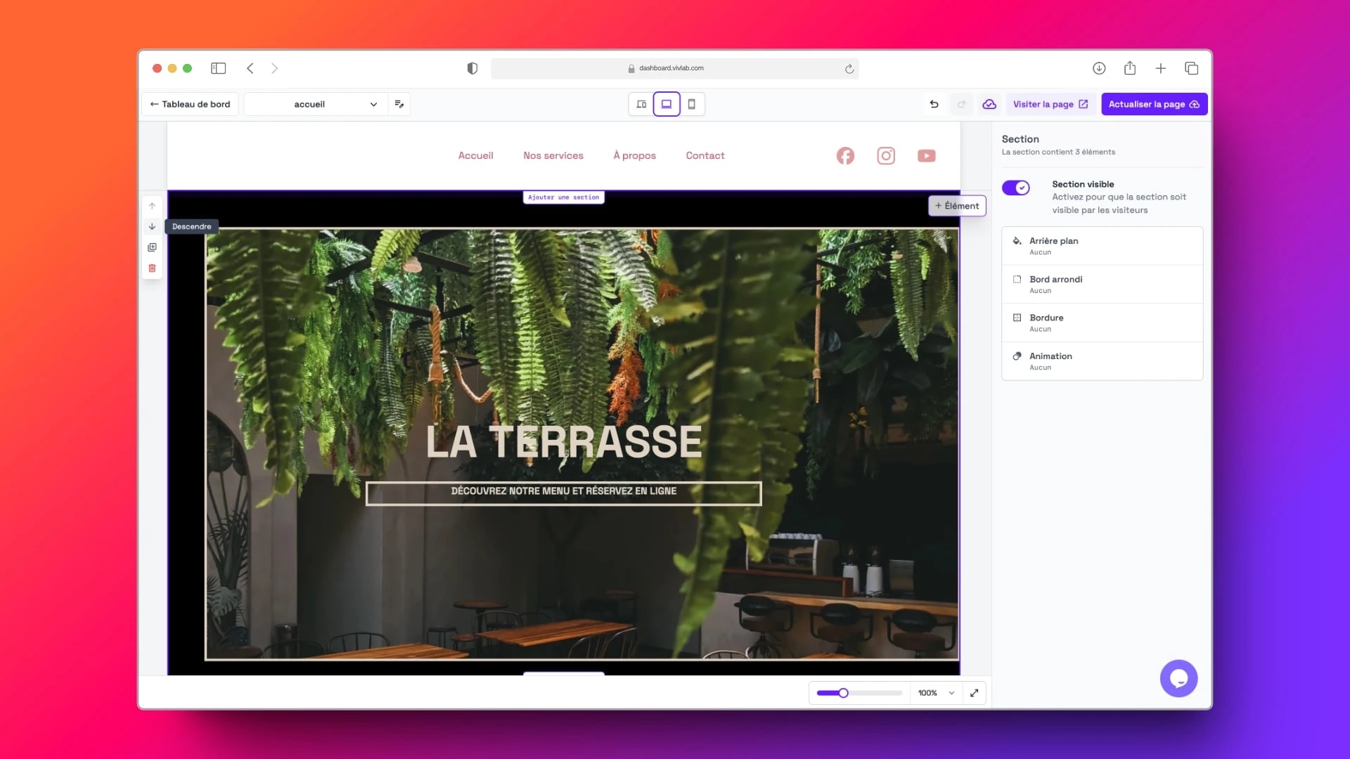Toggle the Safari sidebar
Screen dimensions: 1350x759
[x=219, y=68]
